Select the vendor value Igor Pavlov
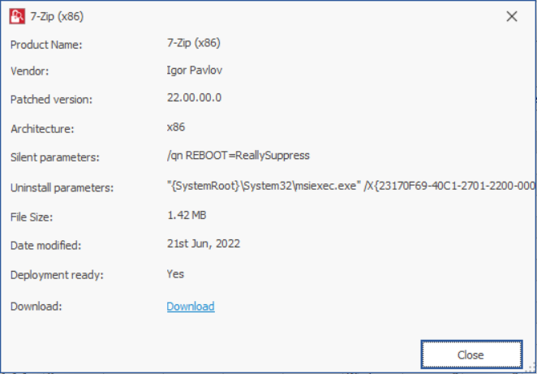 point(195,71)
